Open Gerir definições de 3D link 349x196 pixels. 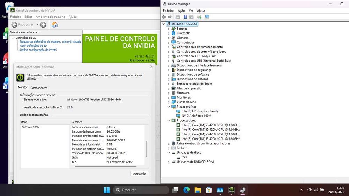pos(34,46)
